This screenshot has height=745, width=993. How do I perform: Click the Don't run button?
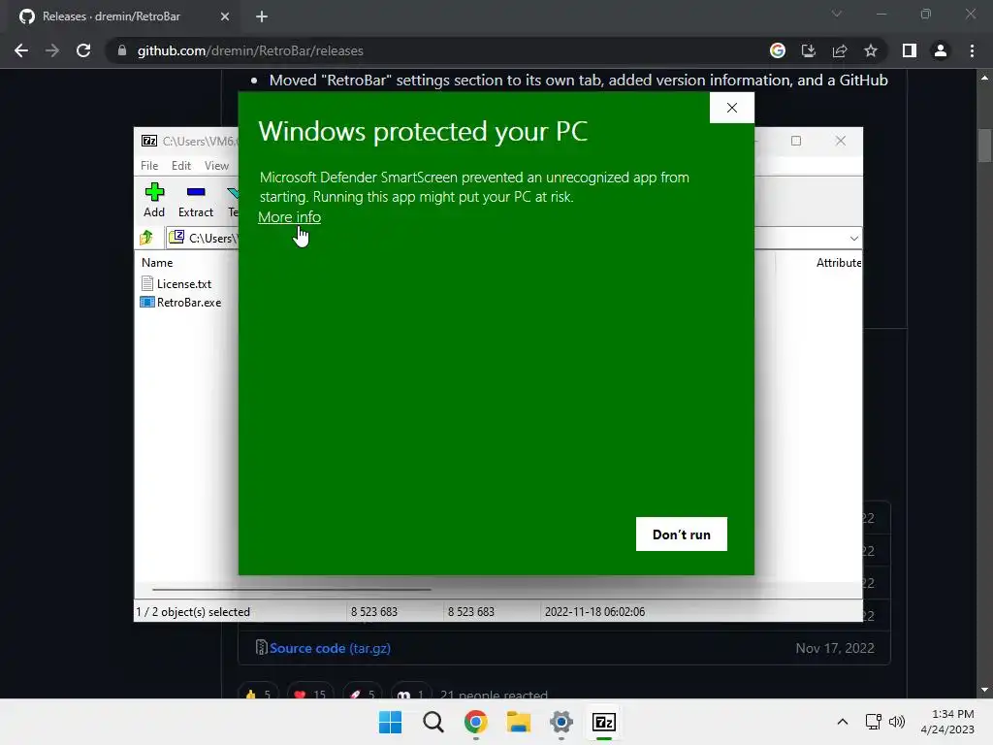[682, 534]
